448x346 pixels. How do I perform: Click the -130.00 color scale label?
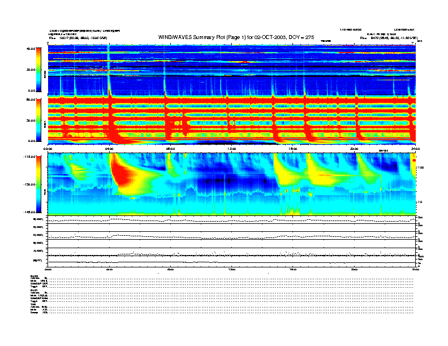coord(29,184)
